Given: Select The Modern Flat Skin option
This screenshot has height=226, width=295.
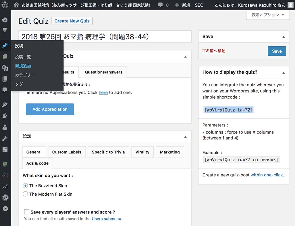Looking at the screenshot, I should tap(26, 194).
